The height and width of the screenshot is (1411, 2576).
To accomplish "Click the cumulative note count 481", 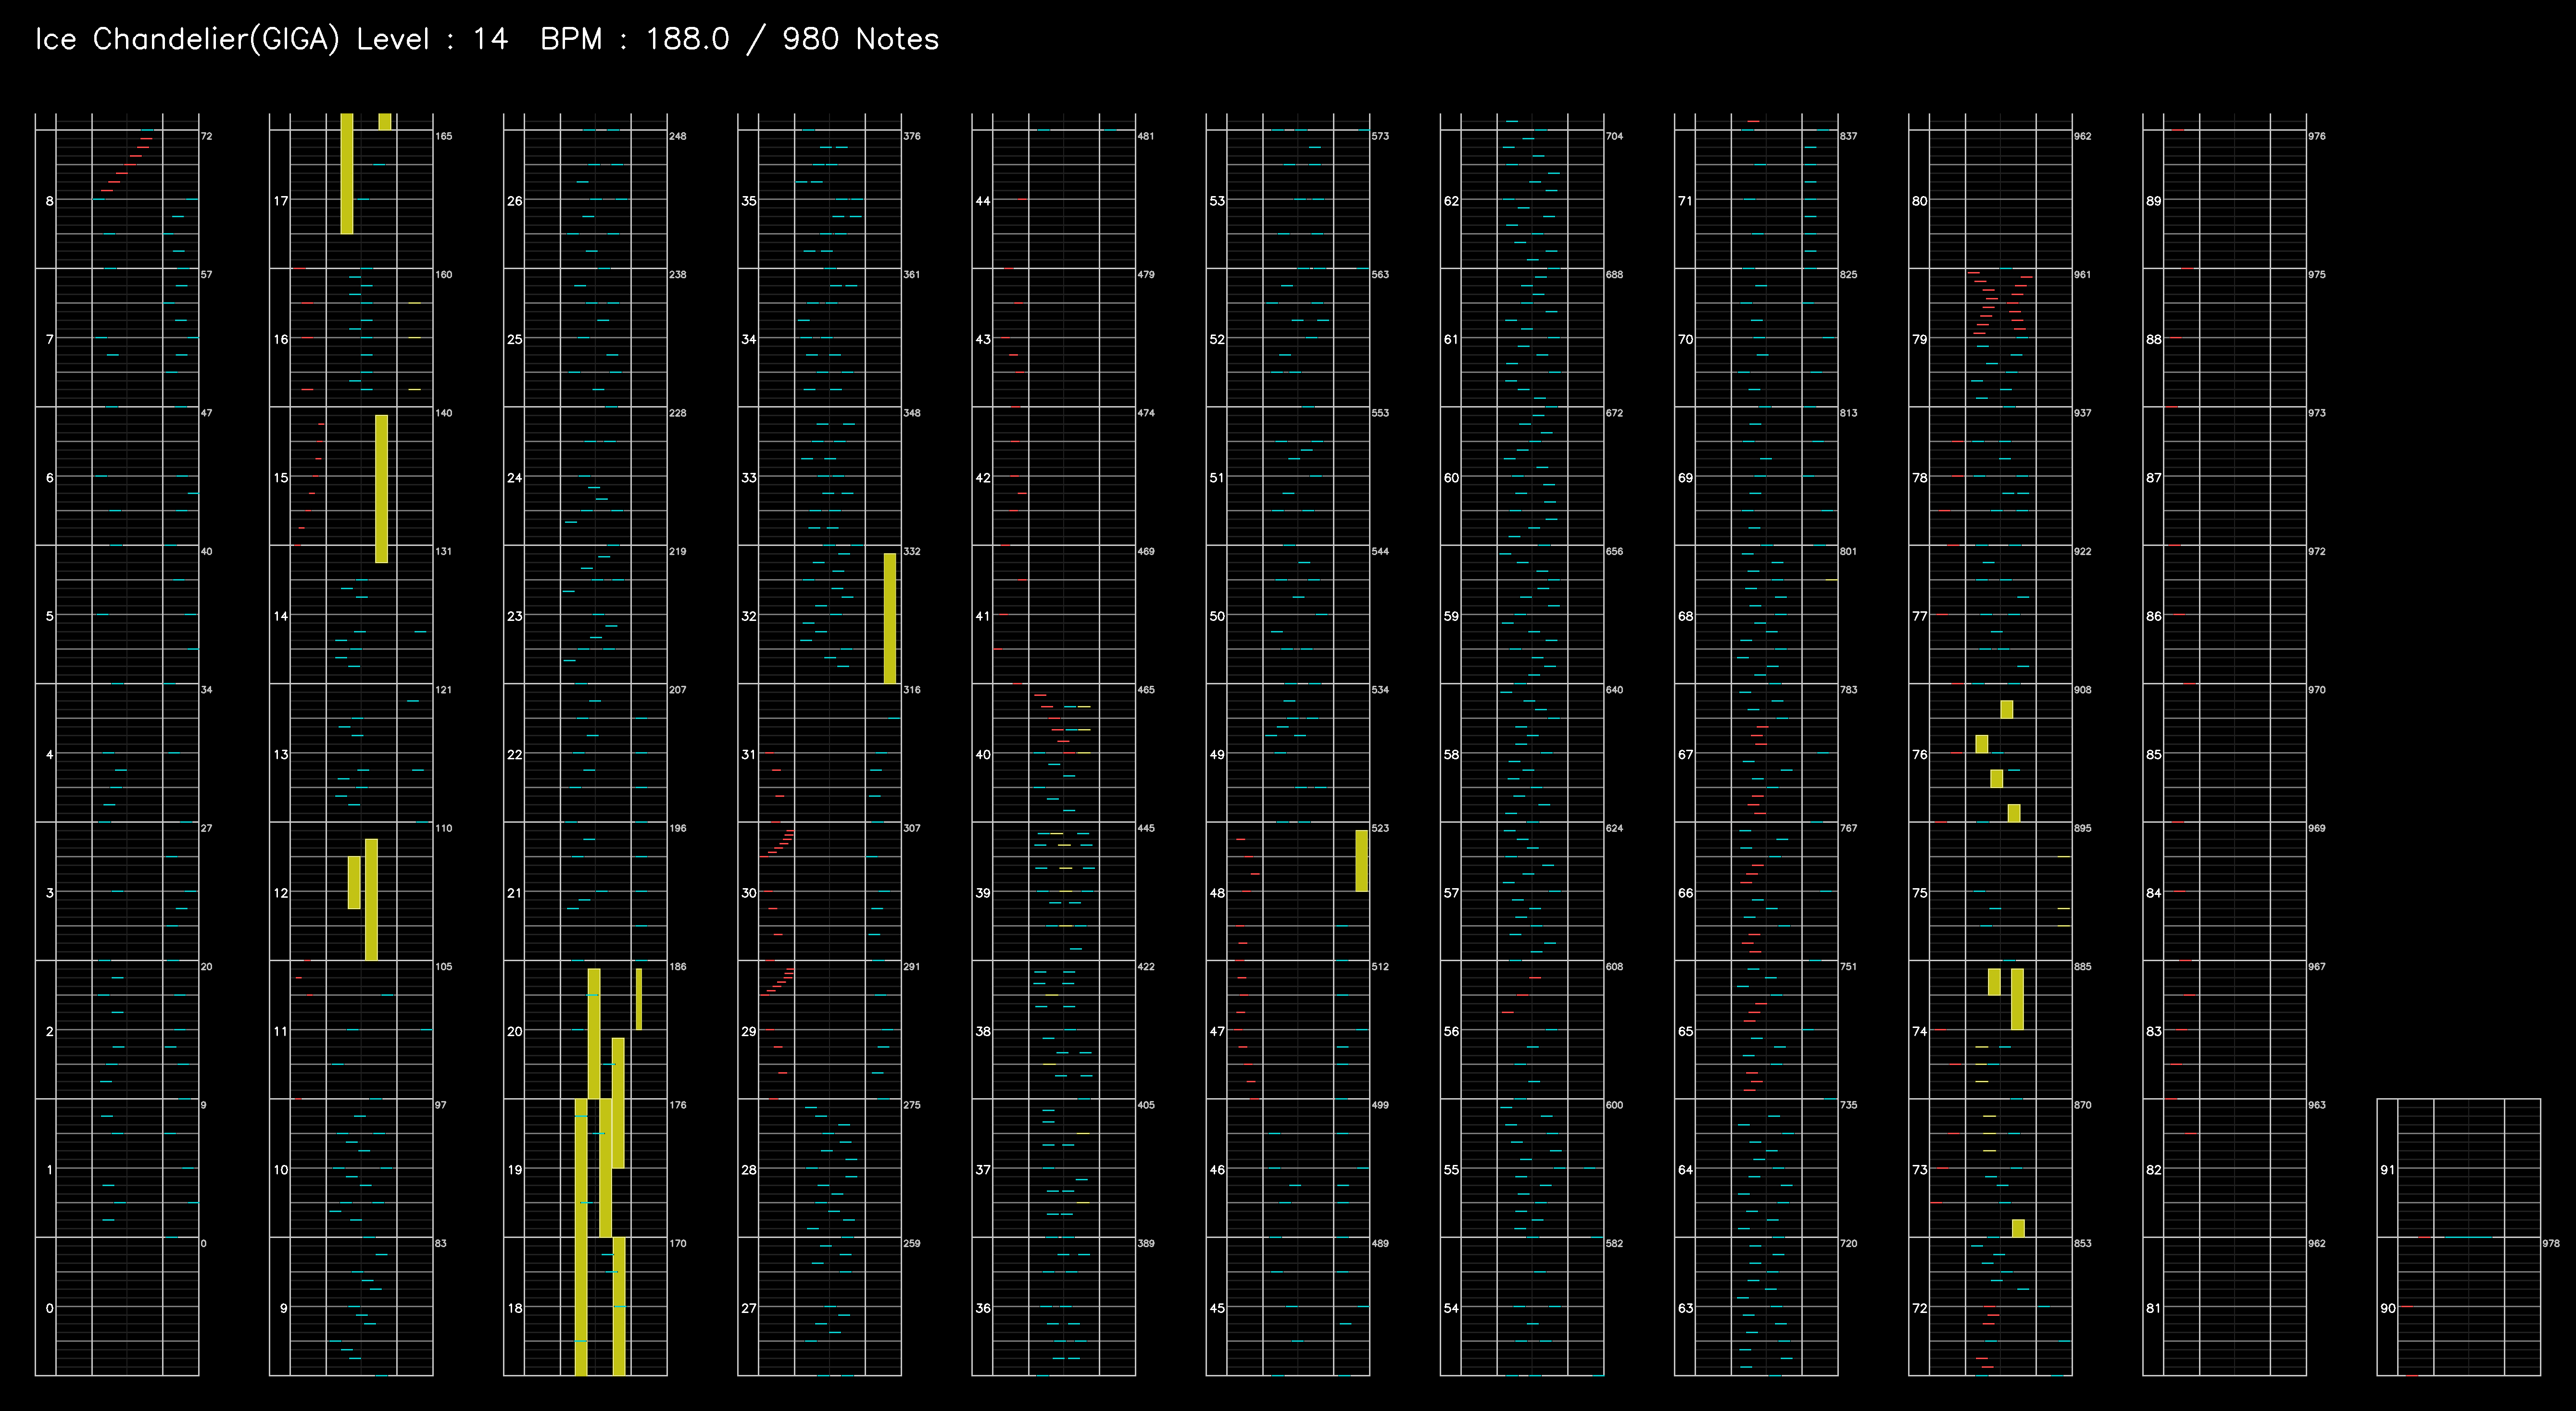I will click(1145, 136).
